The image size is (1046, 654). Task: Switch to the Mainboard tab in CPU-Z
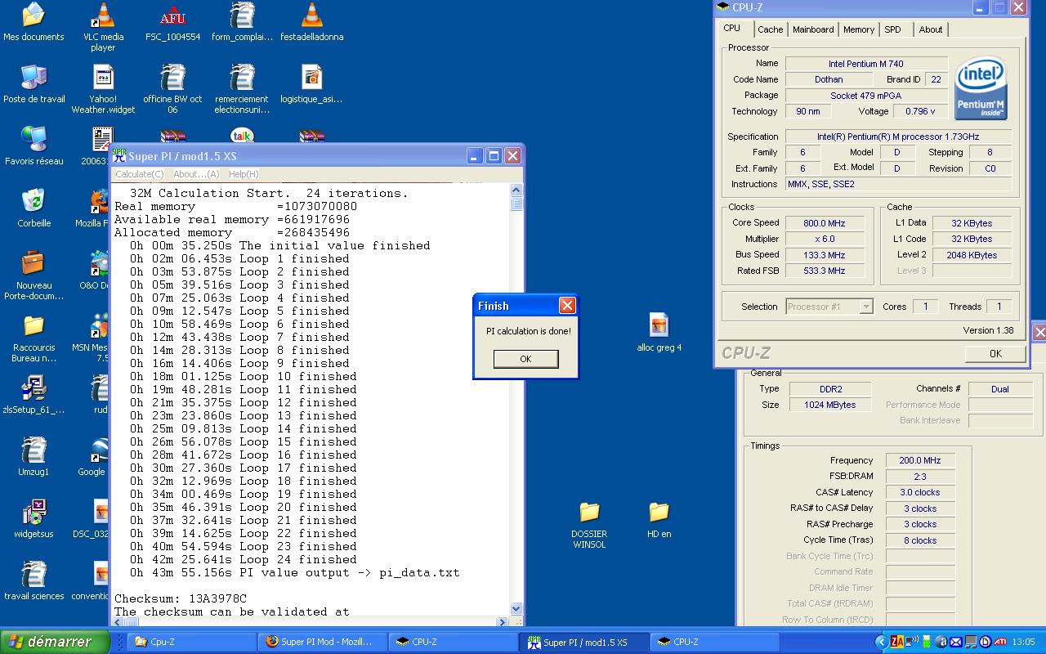click(x=813, y=29)
